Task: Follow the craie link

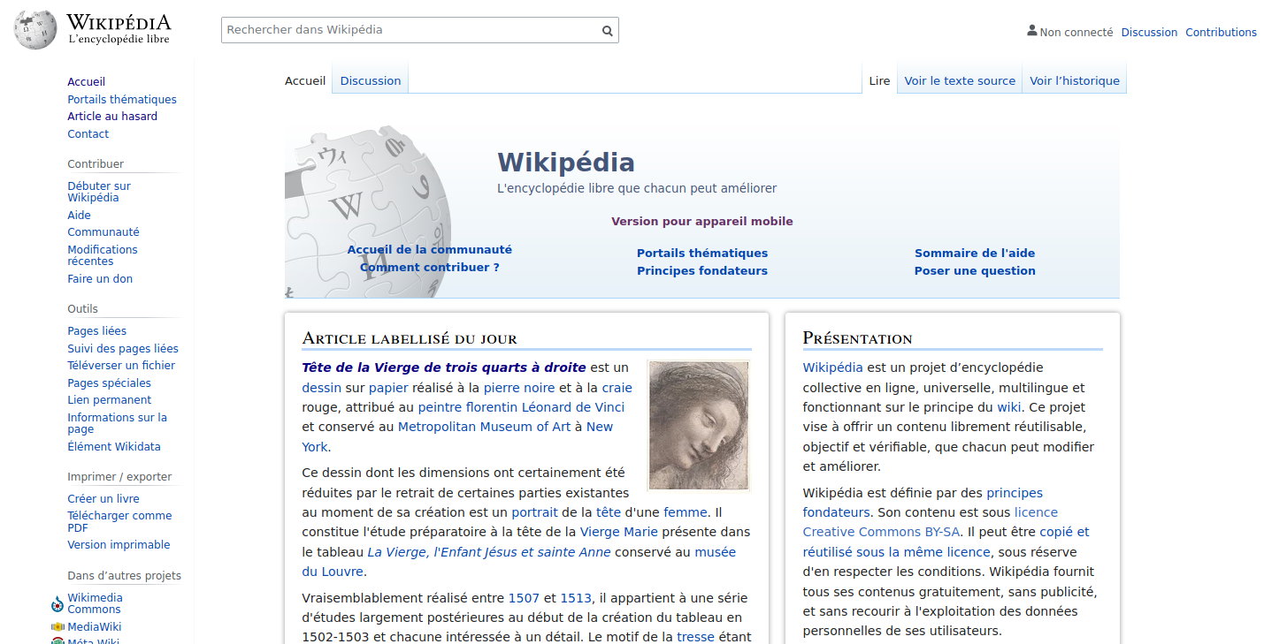Action: pyautogui.click(x=617, y=388)
